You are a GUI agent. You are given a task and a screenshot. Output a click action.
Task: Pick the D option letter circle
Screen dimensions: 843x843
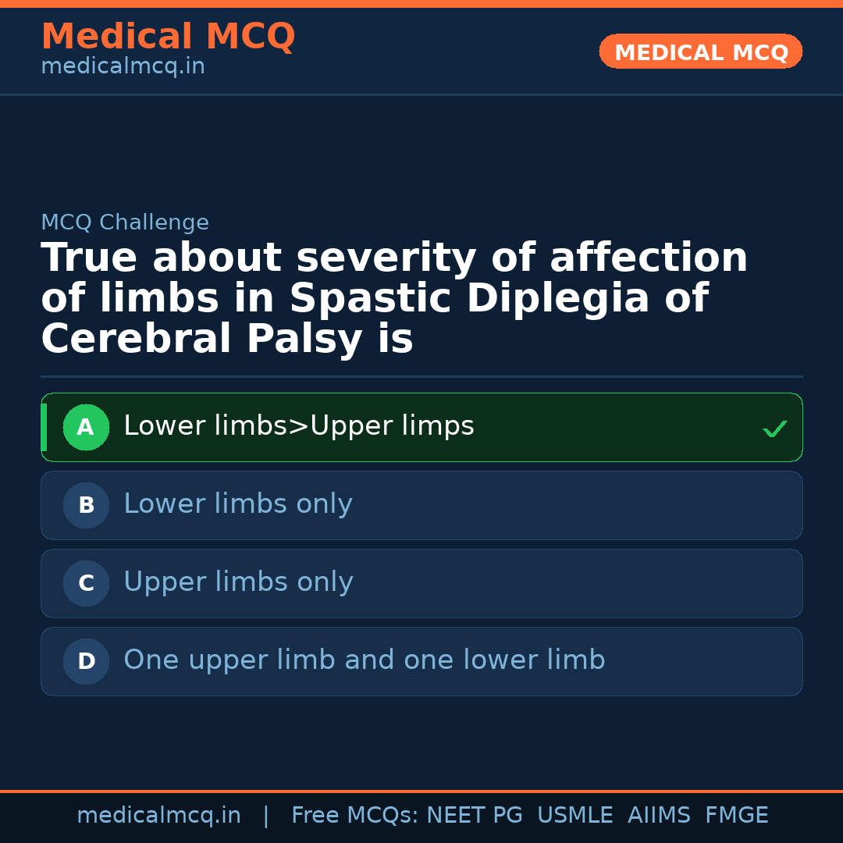[86, 661]
